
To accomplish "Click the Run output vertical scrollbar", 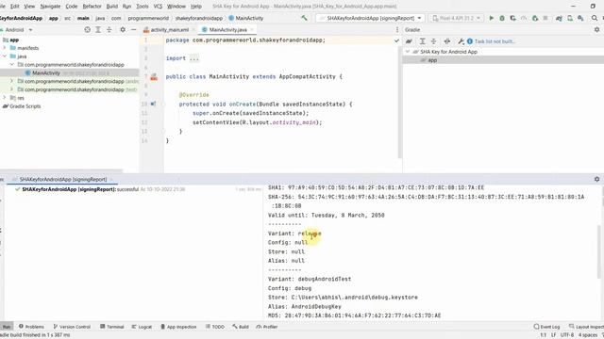I will tap(599, 251).
